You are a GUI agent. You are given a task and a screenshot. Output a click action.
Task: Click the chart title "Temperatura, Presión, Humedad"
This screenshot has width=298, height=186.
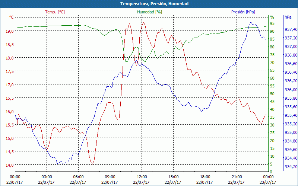pos(154,4)
